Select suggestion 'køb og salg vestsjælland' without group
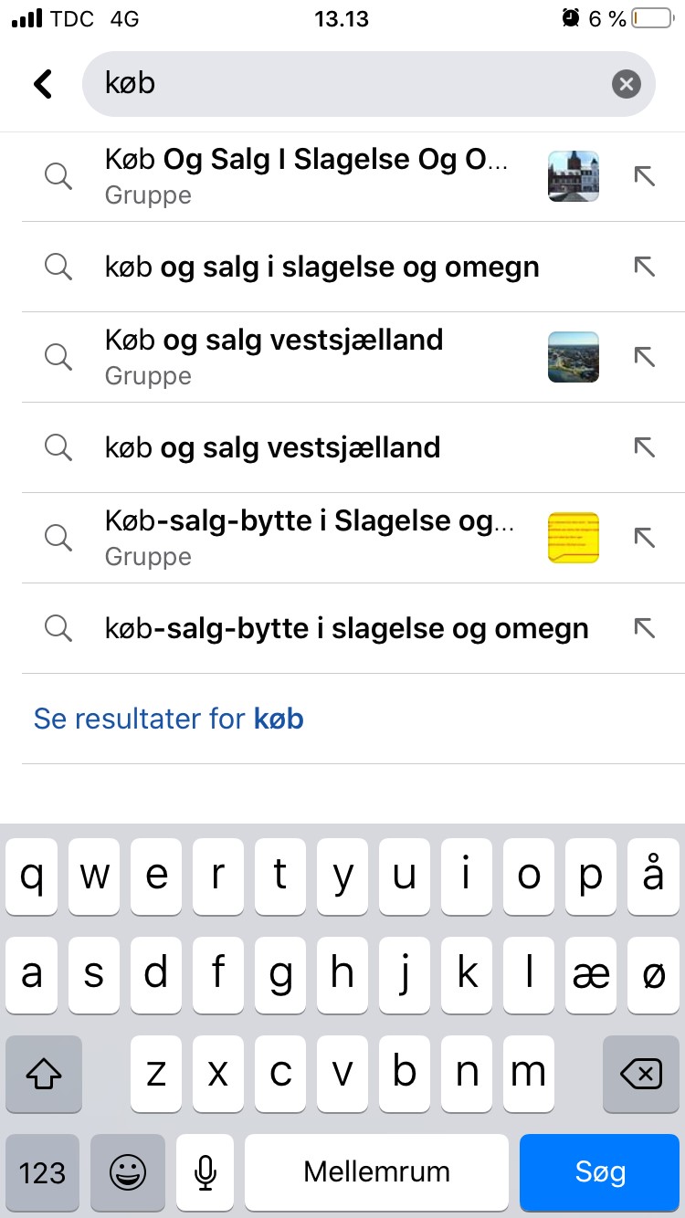This screenshot has width=685, height=1218. (x=273, y=447)
